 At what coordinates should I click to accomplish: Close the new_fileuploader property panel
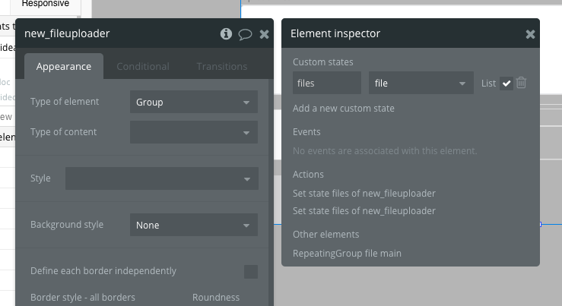264,34
